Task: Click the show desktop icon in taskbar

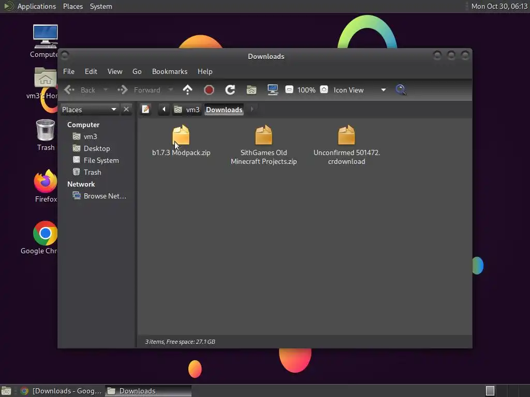Action: pyautogui.click(x=6, y=391)
